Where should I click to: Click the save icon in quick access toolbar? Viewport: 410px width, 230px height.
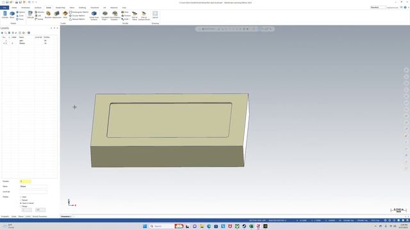pos(7,3)
